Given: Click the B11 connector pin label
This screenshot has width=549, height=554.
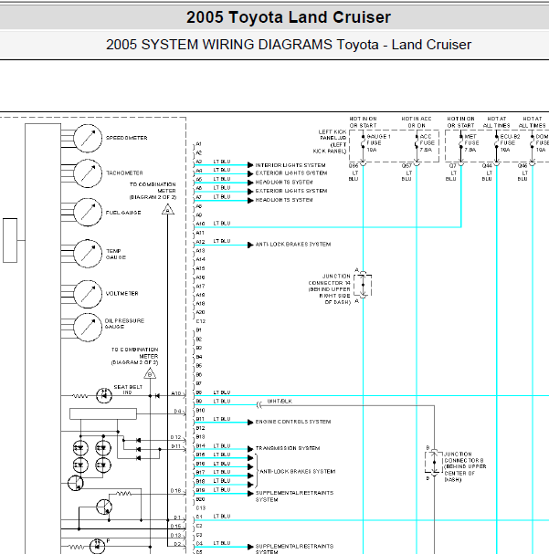Looking at the screenshot, I should (x=200, y=419).
